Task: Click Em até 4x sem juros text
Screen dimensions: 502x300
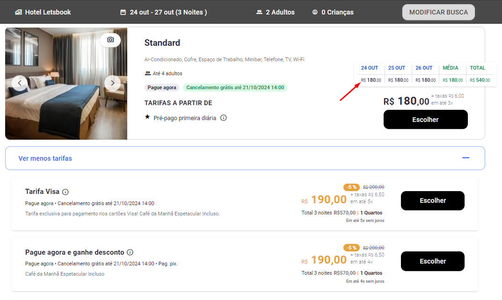Action: [365, 281]
